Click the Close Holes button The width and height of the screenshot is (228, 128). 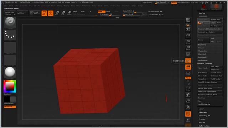pos(203,76)
